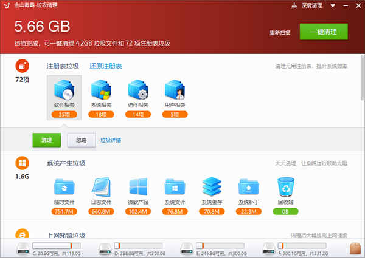Click the green 清理 button
The height and width of the screenshot is (258, 365).
coord(47,140)
